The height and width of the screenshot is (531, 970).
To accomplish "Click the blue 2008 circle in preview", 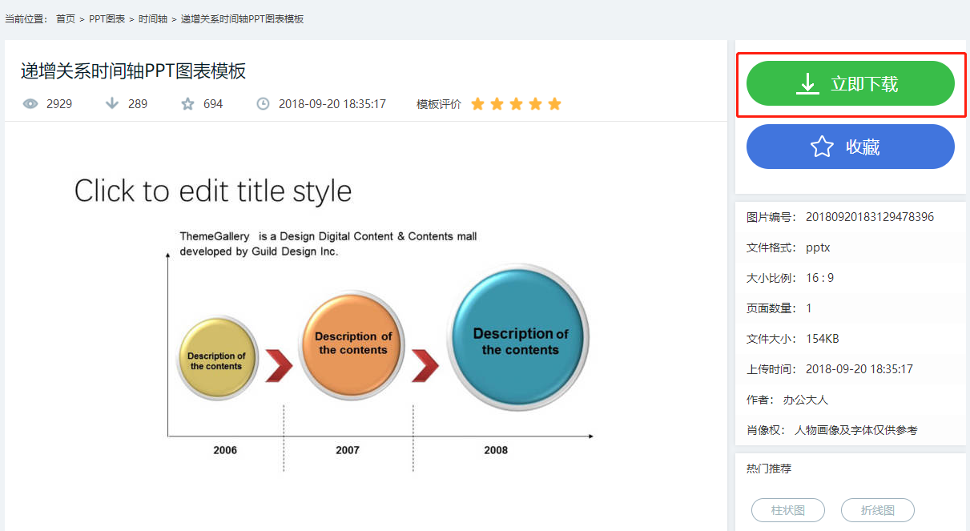I will pos(519,337).
